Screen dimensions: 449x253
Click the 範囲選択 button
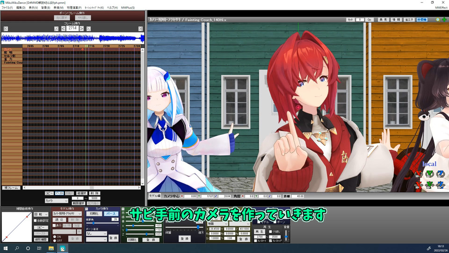point(78,203)
